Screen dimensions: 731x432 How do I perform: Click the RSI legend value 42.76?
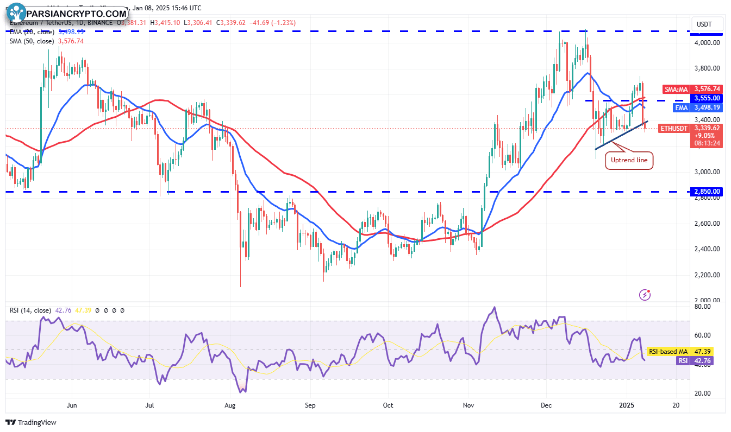[x=63, y=310]
